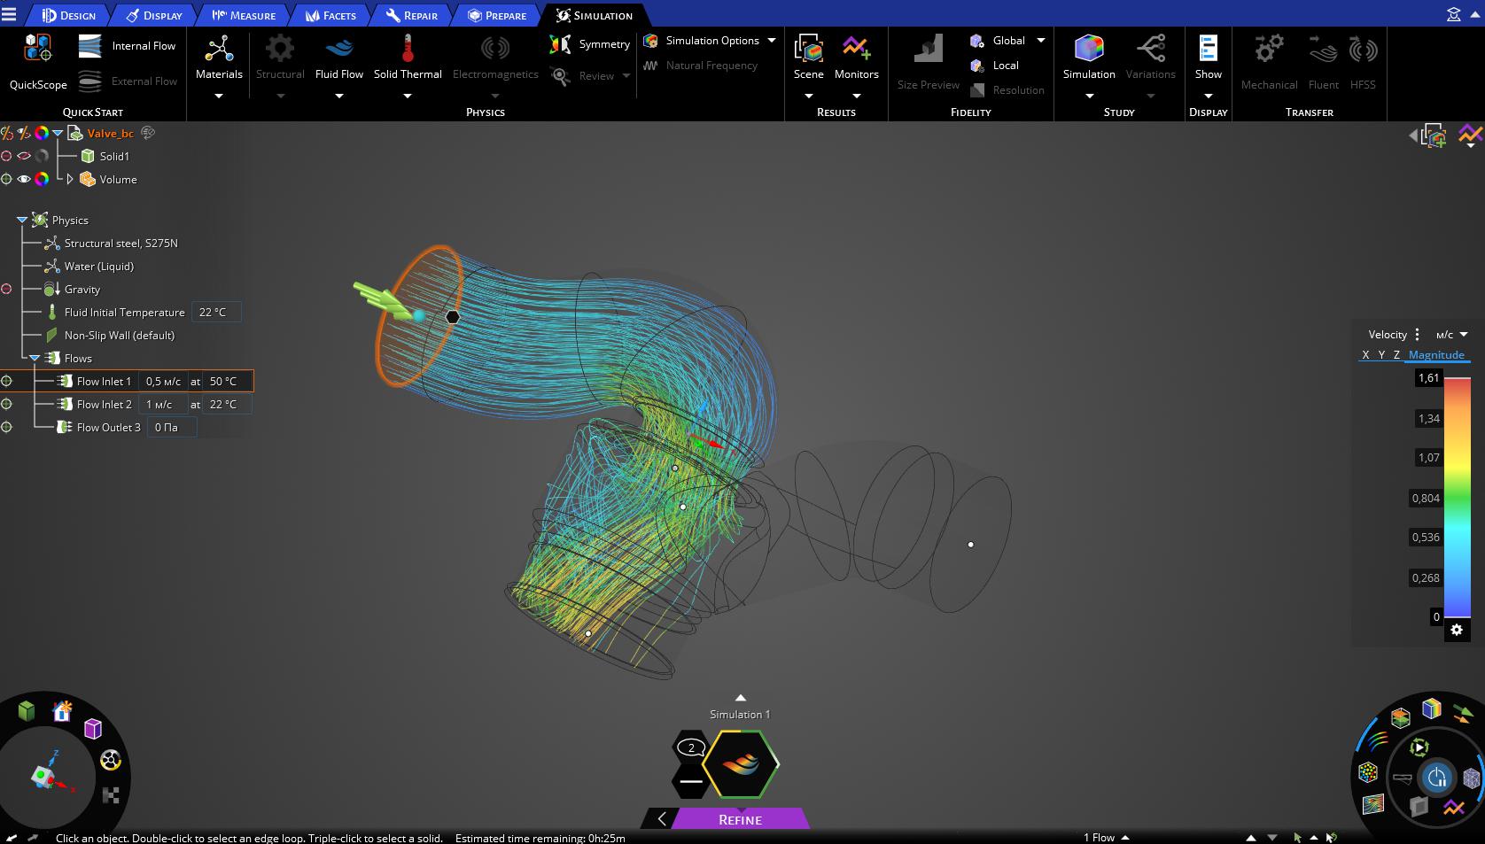Image resolution: width=1485 pixels, height=844 pixels.
Task: Collapse the Physics tree node
Action: point(21,220)
